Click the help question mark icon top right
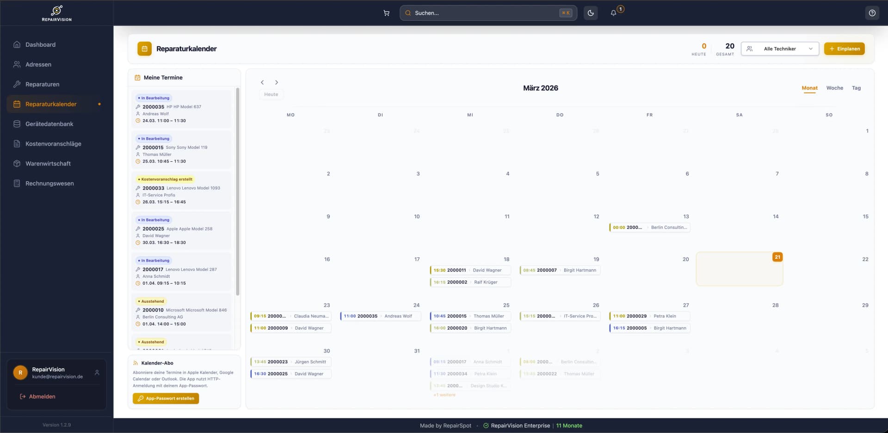Screen dimensions: 888x433 873,13
